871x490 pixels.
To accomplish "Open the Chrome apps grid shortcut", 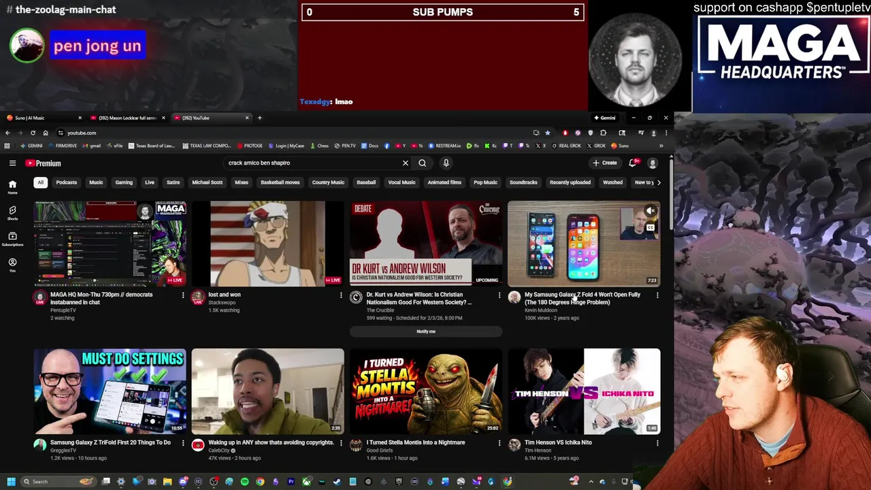I will pos(7,146).
